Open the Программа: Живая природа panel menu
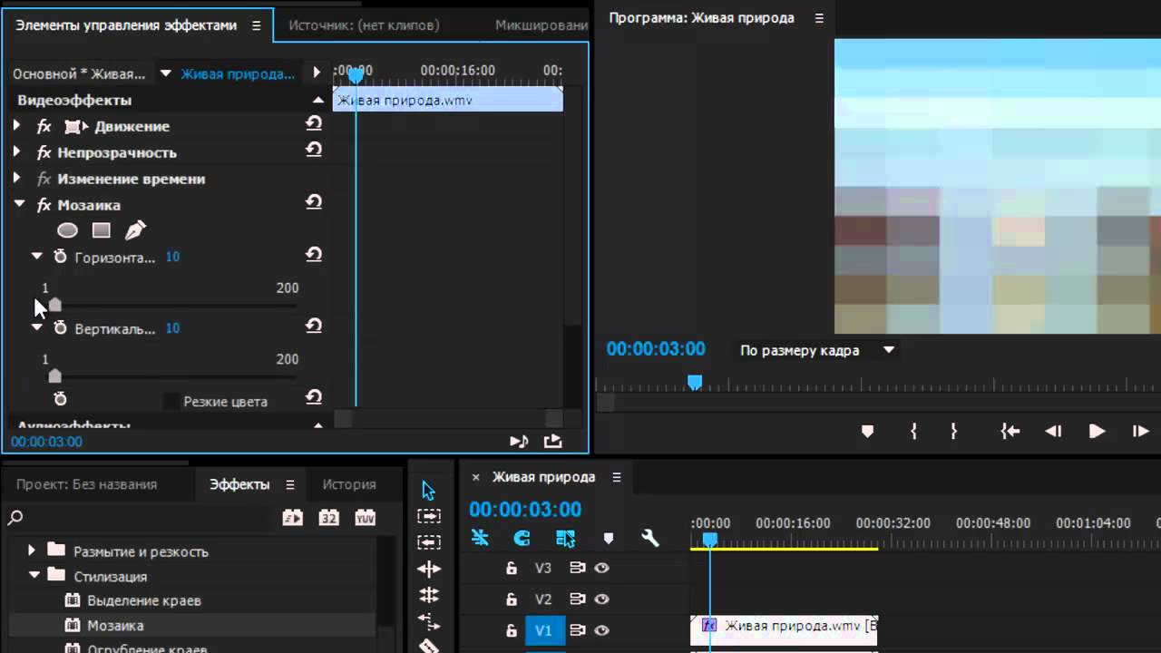Screen dimensions: 1161x653 [820, 18]
